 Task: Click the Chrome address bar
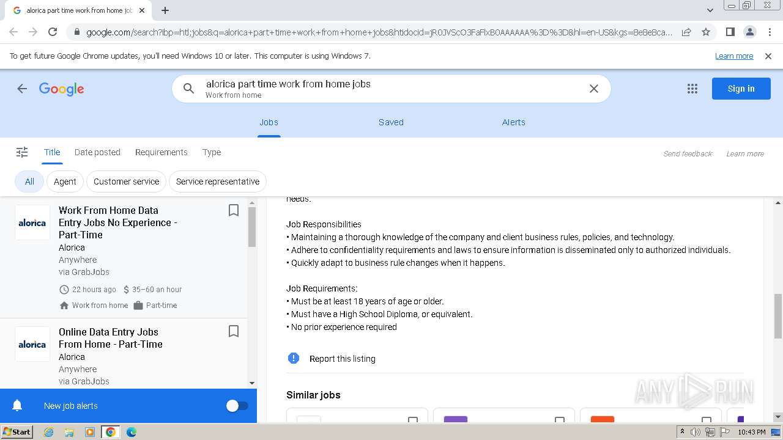point(379,32)
